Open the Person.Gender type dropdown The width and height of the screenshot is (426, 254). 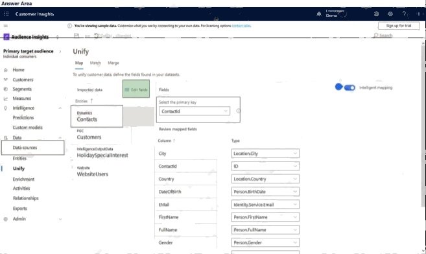[265, 242]
